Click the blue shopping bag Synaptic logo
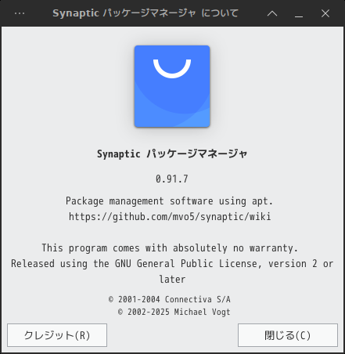Screen dimensions: 345x354 pyautogui.click(x=172, y=86)
